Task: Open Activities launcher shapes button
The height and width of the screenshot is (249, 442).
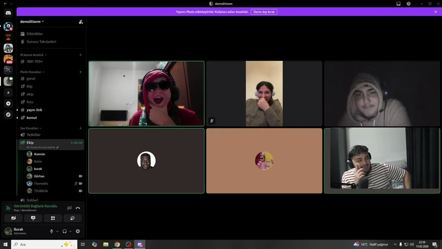Action: 53,218
